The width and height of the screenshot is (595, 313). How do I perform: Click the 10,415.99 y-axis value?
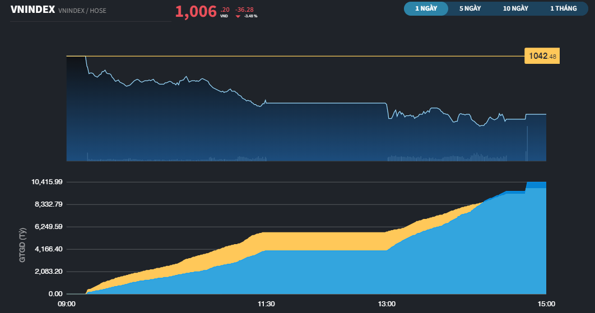47,182
